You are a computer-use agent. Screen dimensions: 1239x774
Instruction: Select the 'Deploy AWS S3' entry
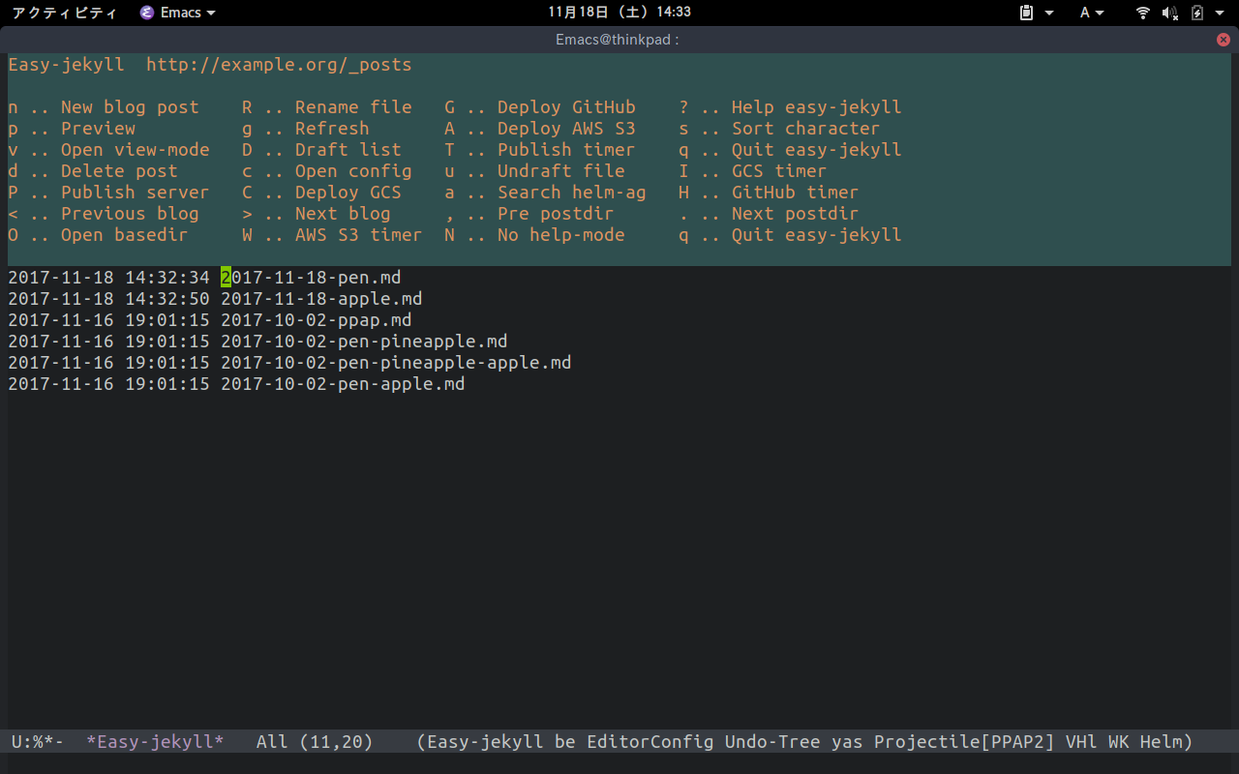coord(566,129)
